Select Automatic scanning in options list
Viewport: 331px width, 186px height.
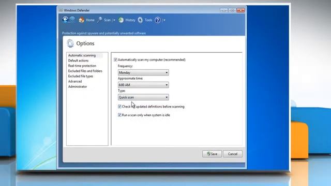point(82,55)
